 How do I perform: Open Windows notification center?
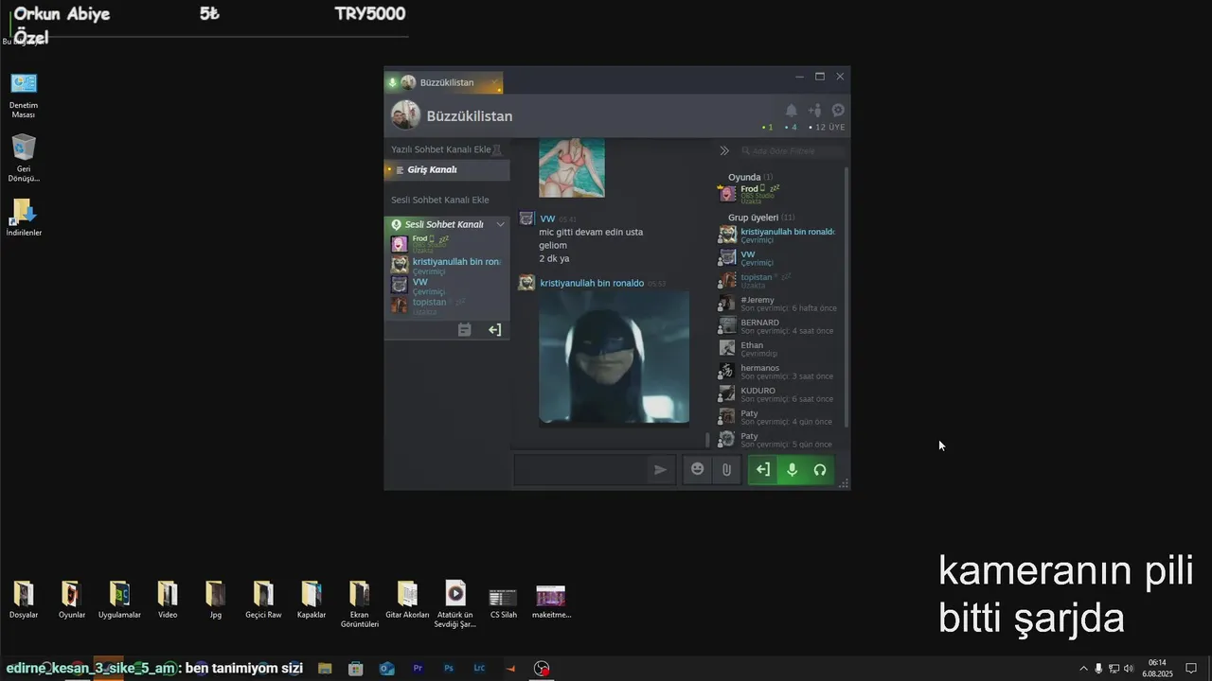coord(1191,669)
